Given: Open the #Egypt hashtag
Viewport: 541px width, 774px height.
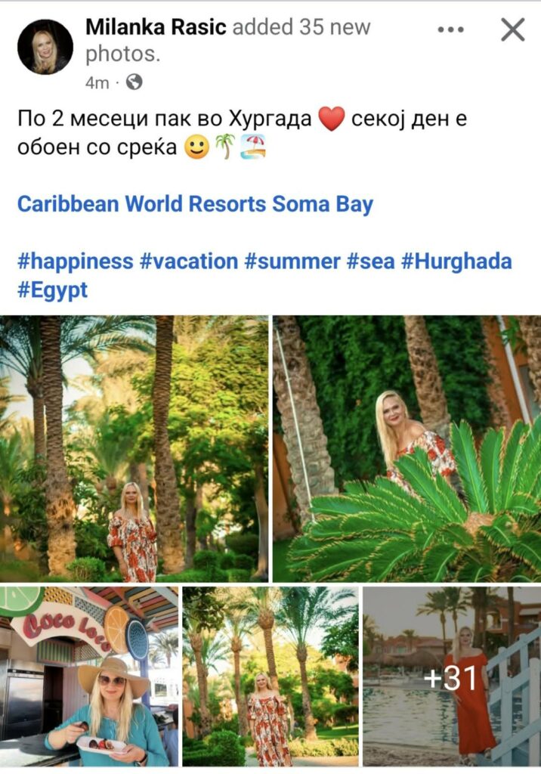Looking at the screenshot, I should tap(53, 289).
